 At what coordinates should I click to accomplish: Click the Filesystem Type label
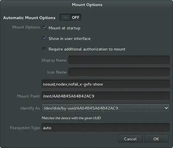[x=25, y=128]
